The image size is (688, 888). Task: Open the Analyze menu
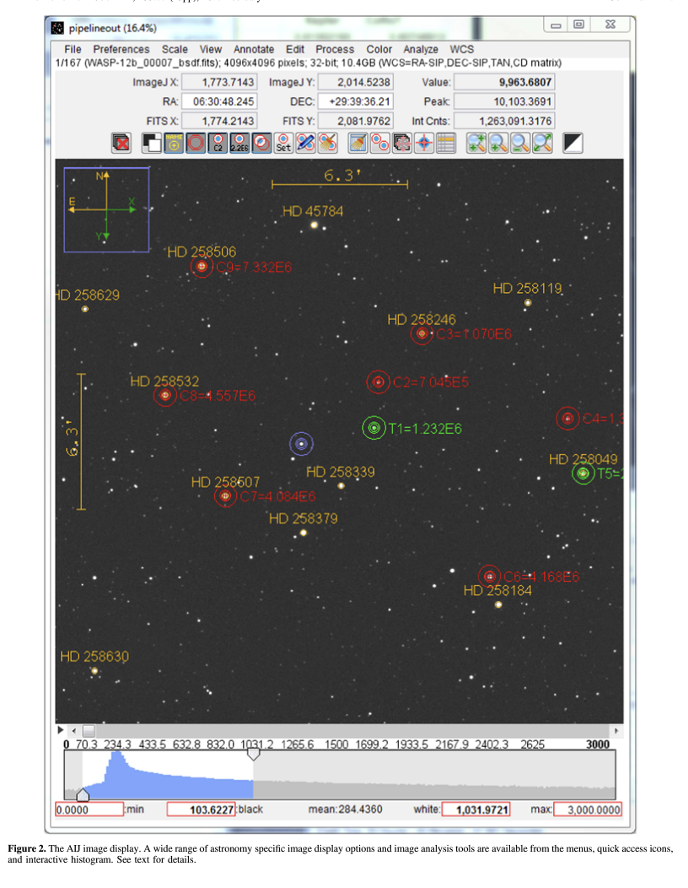(x=421, y=50)
